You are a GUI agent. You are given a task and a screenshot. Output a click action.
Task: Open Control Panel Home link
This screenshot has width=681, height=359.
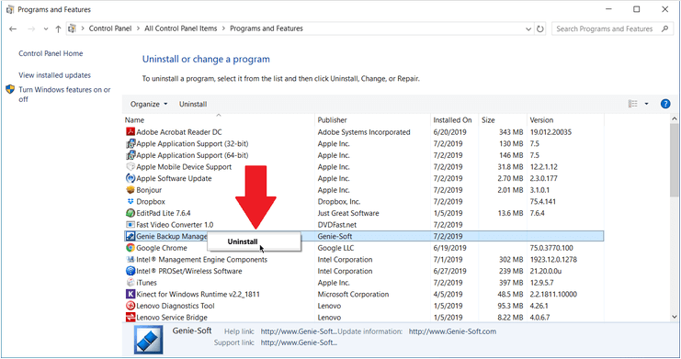tap(51, 53)
